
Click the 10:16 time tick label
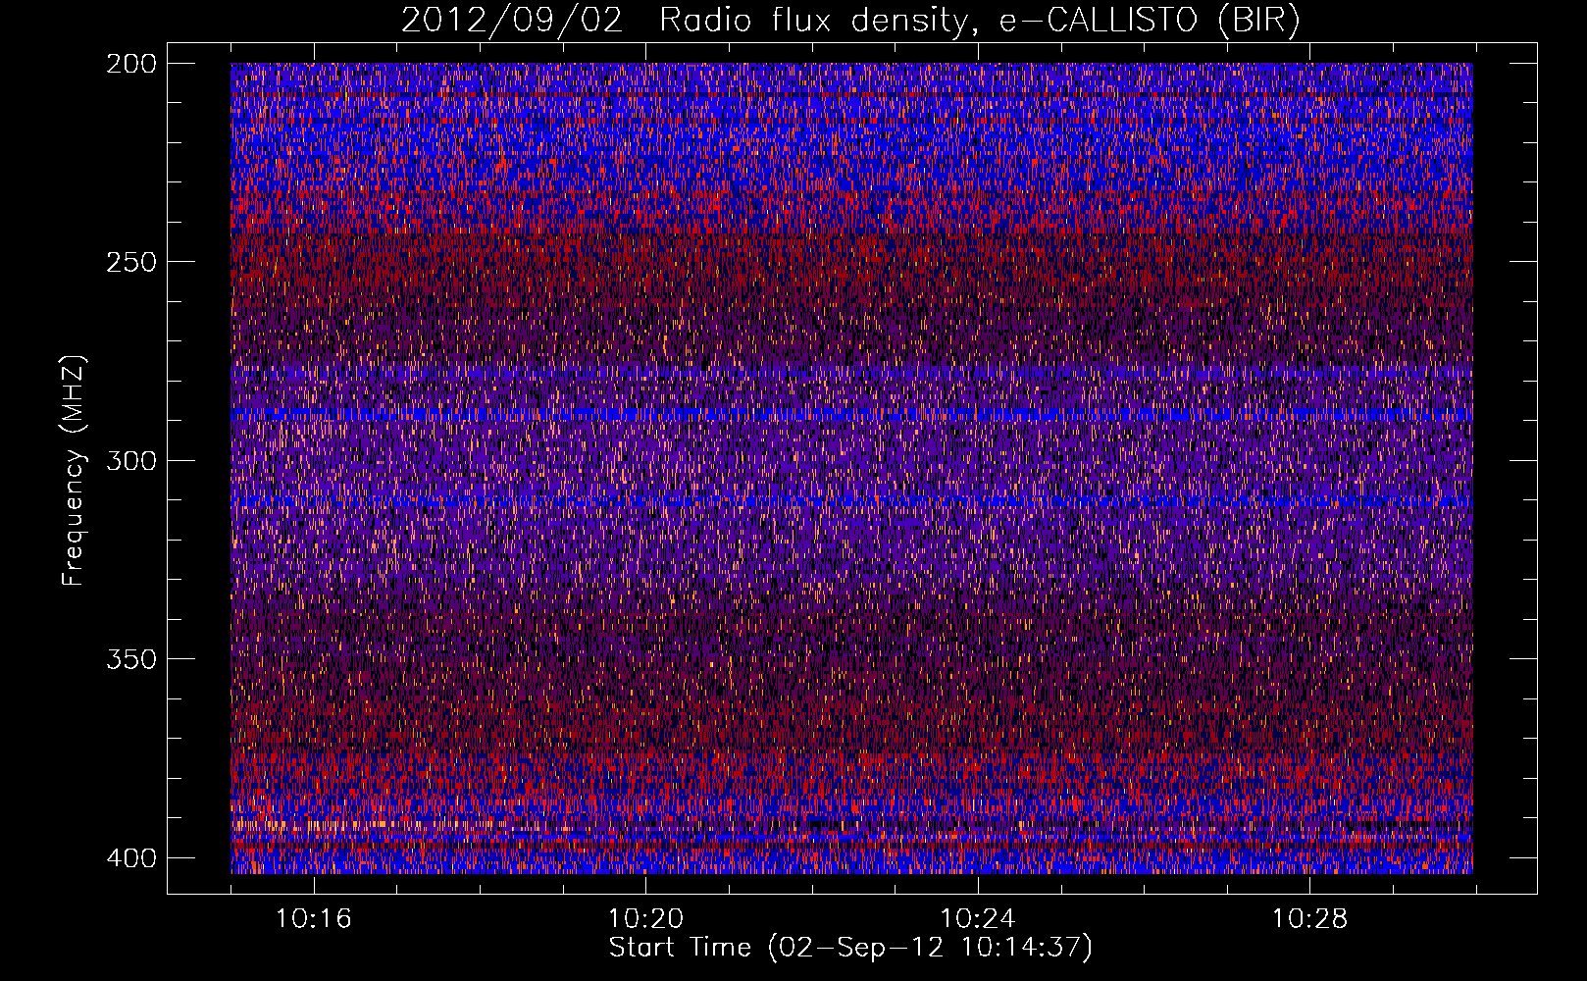pos(313,919)
